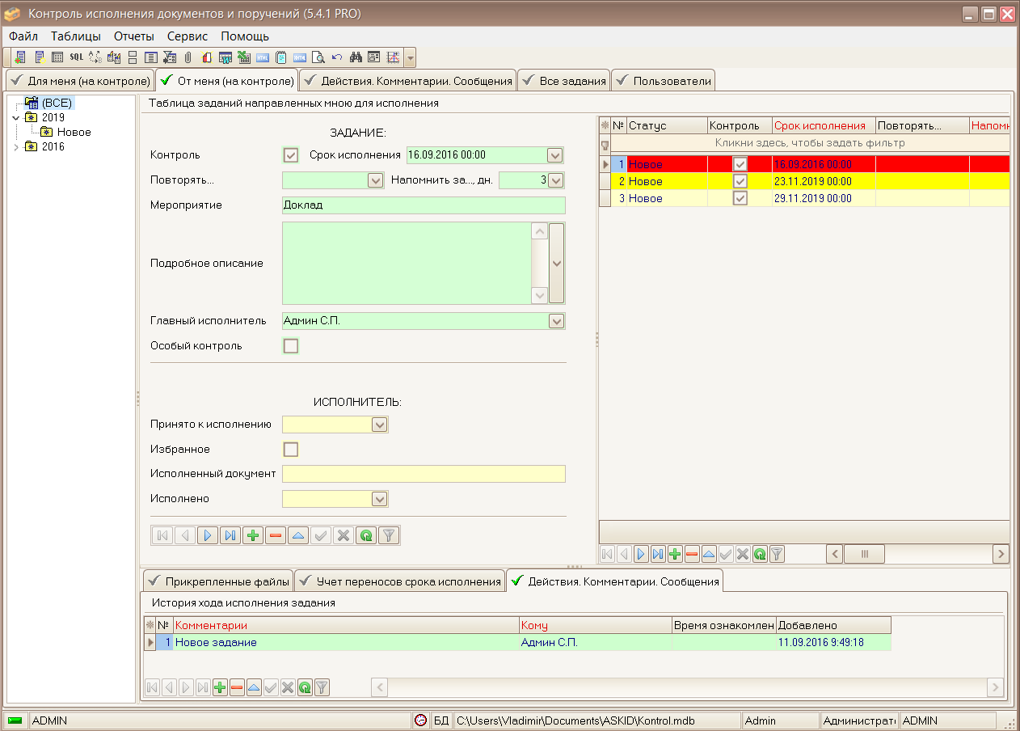Click the Кому column header in history
The image size is (1020, 731).
click(x=595, y=625)
